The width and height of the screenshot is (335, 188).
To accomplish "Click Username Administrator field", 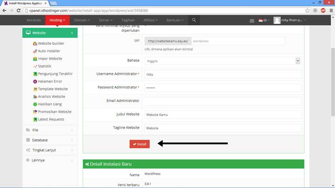I will (223, 74).
